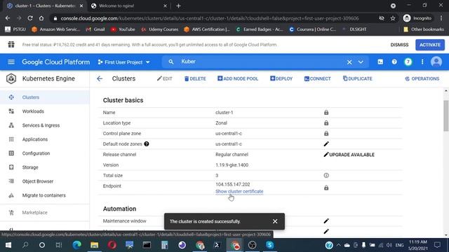Select Workloads in the sidebar

click(45, 111)
